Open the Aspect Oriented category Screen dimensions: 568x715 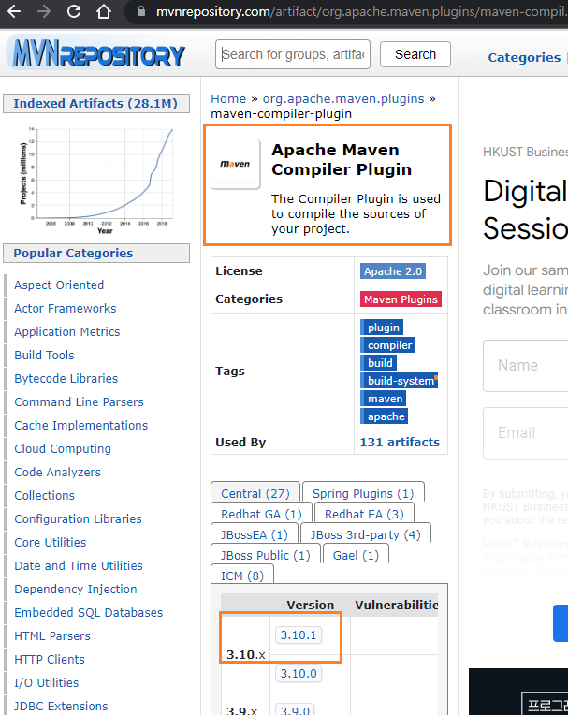coord(59,285)
